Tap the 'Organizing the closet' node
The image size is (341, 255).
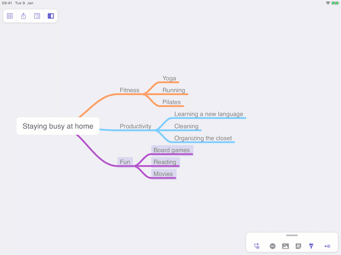point(203,138)
